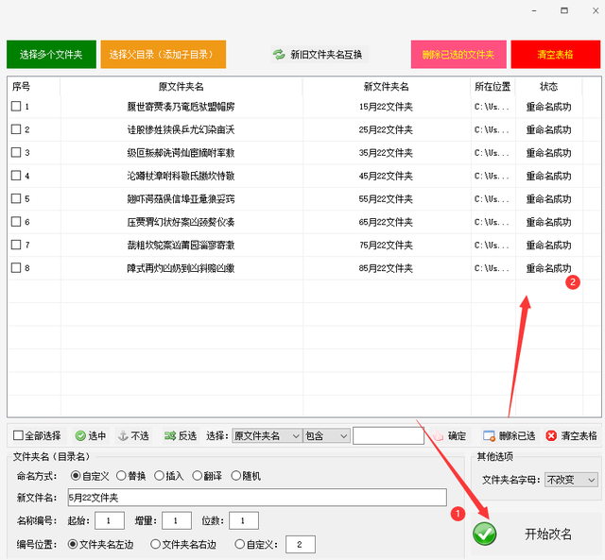Check the checkbox in row 5

point(16,198)
